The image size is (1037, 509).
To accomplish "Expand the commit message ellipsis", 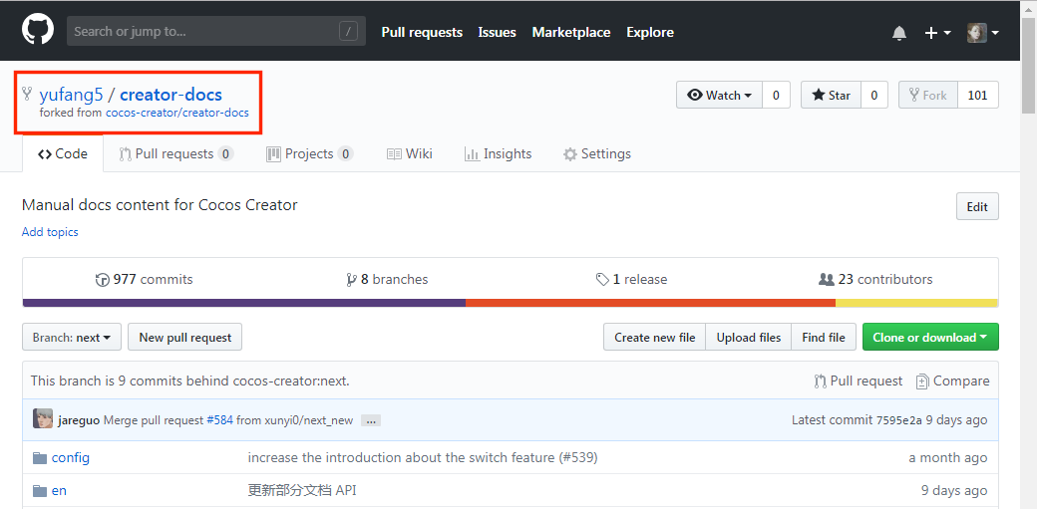I will click(371, 420).
